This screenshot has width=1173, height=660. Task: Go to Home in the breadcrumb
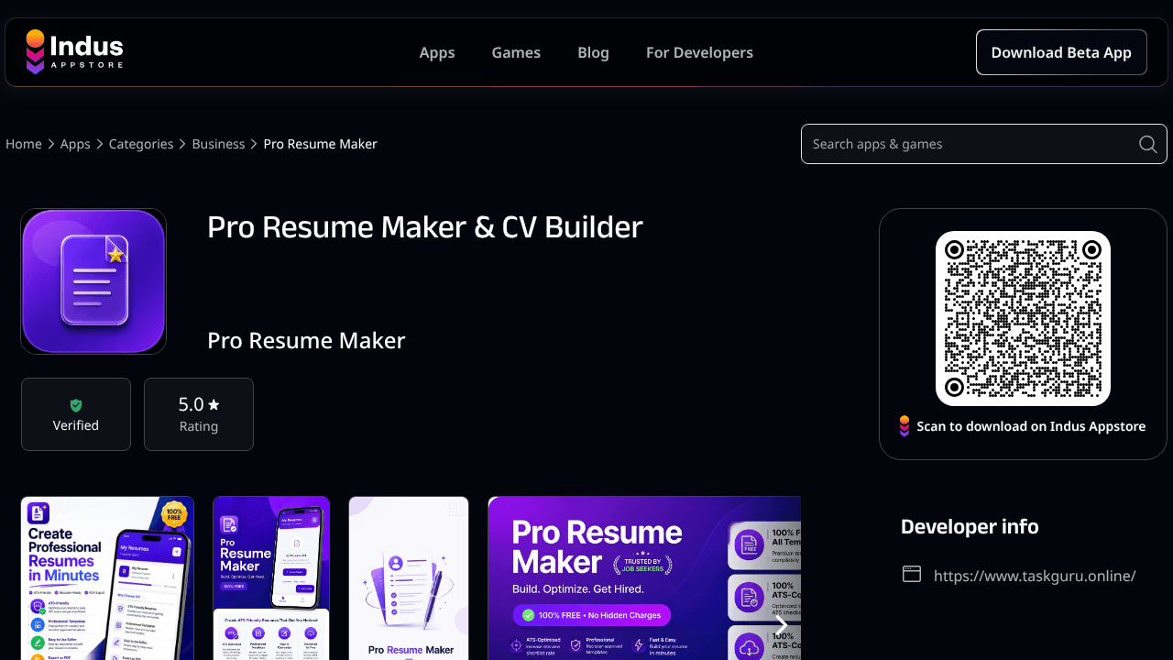tap(24, 144)
